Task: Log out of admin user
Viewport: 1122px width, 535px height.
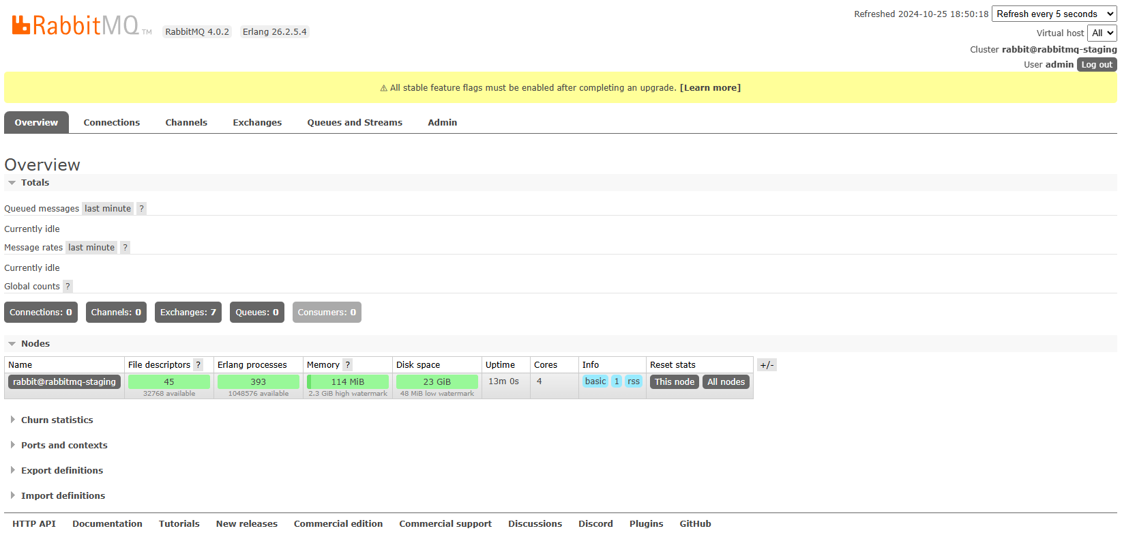Action: click(1097, 65)
